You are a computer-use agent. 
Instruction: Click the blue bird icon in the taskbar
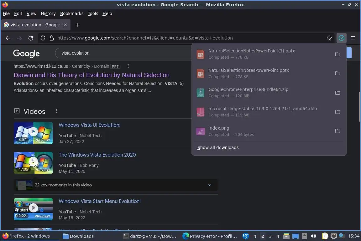246,236
